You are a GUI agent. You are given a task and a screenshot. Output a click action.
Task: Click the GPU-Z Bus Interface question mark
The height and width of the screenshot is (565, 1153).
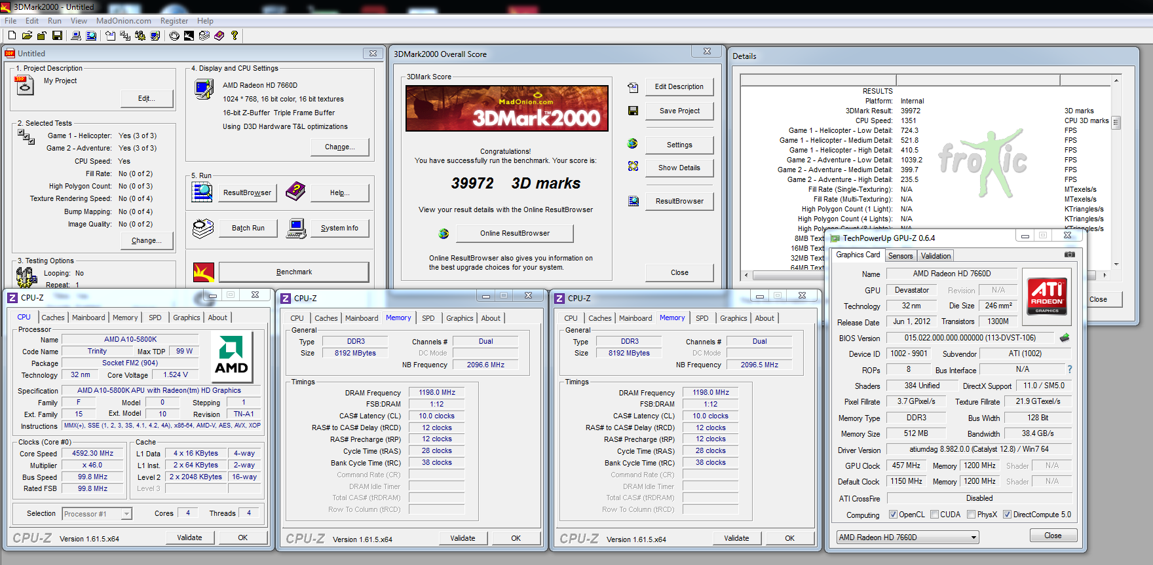pos(1070,369)
